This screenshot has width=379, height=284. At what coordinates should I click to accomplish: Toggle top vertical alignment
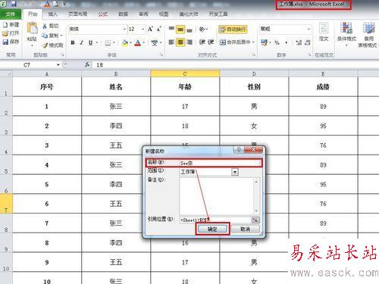click(x=171, y=30)
